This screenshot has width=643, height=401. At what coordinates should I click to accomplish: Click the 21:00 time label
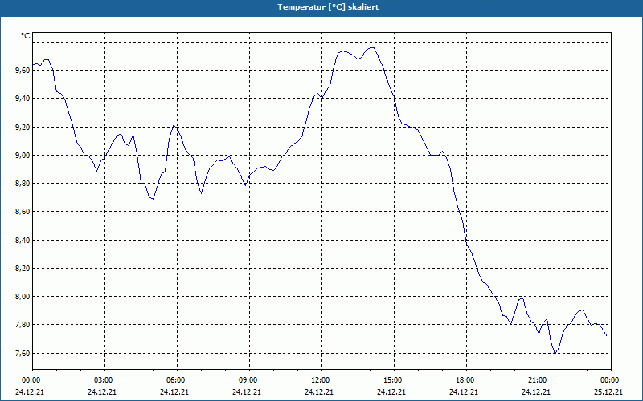(539, 380)
